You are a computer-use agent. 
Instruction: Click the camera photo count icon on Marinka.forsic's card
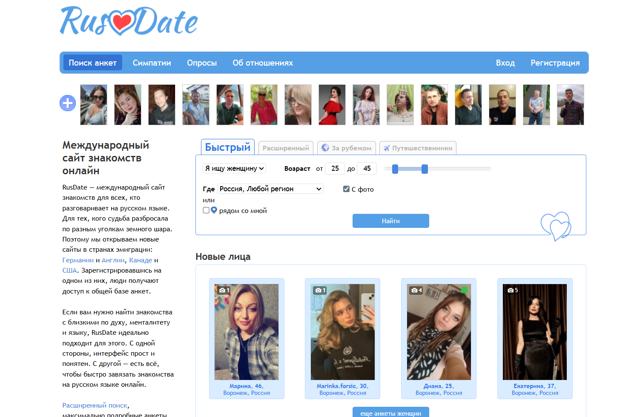(320, 290)
